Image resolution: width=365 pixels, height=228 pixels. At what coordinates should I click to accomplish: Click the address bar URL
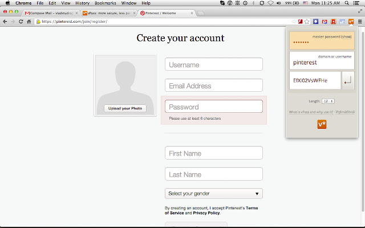click(x=75, y=22)
